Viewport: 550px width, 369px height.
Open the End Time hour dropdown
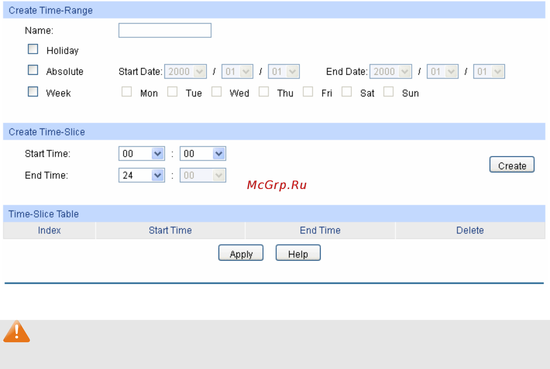[x=142, y=175]
